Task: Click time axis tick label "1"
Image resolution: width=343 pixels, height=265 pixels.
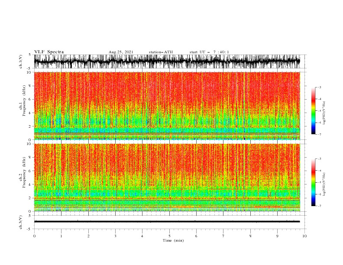Action: [x=61, y=236]
